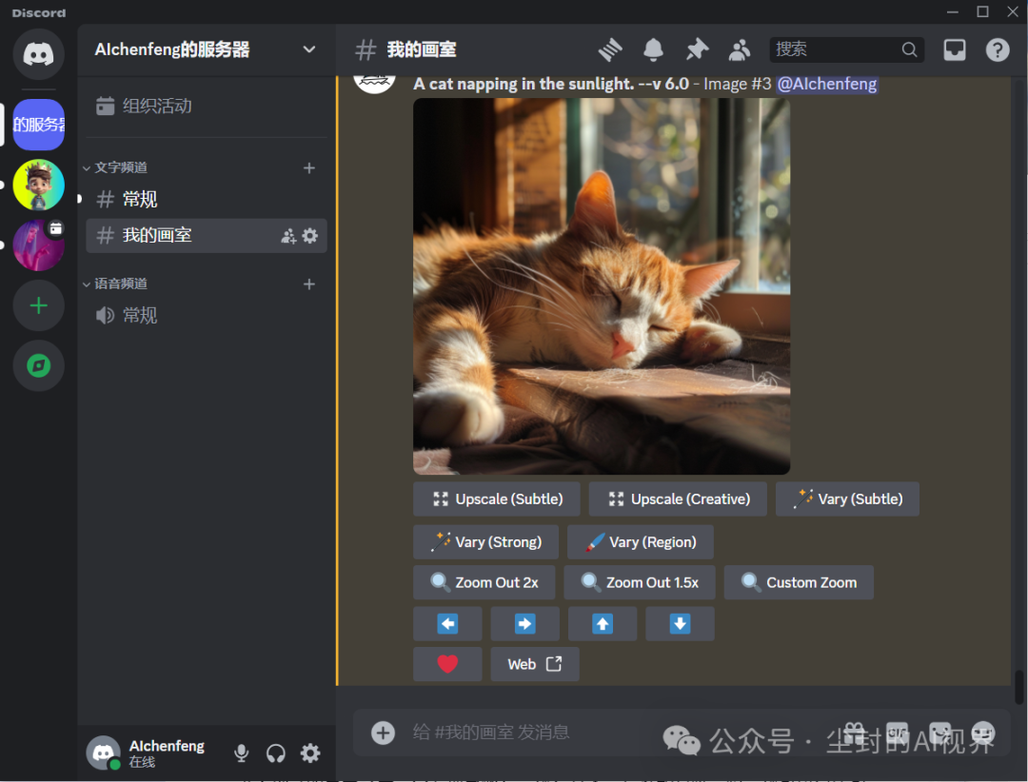Open the help icon

997,49
